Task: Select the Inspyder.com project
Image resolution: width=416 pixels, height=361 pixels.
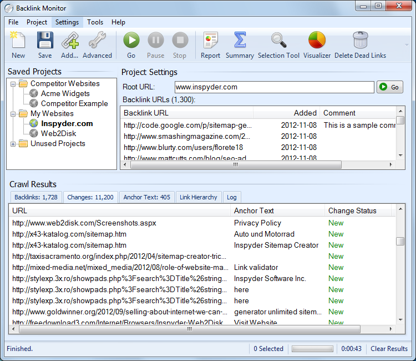Action: tap(67, 123)
